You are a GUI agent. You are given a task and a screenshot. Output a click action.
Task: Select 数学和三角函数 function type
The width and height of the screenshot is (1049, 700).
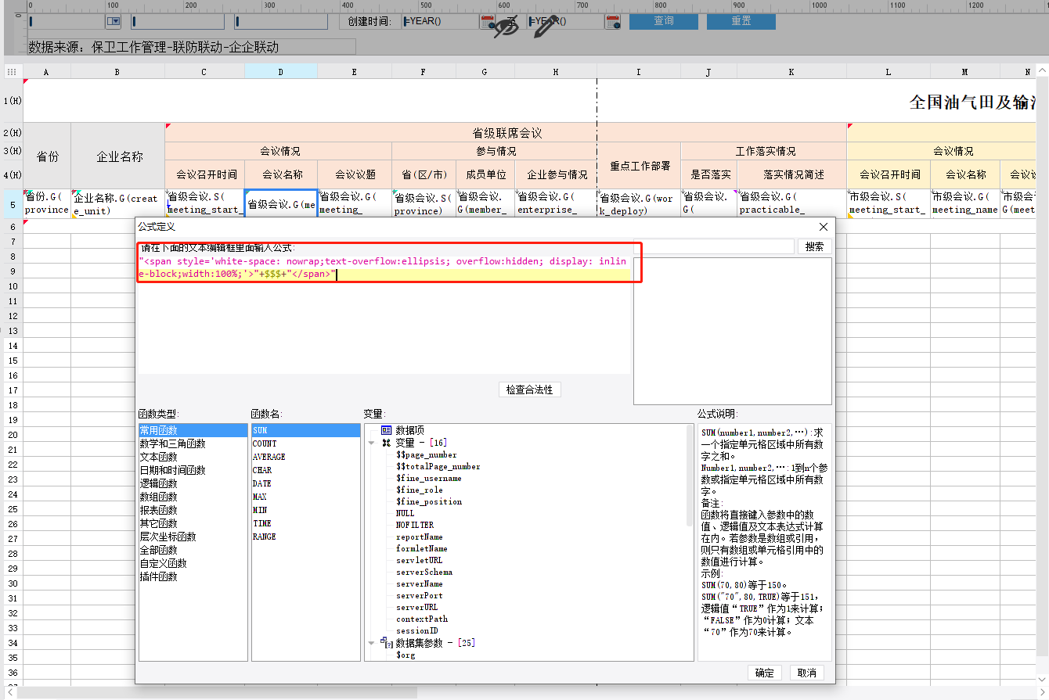point(193,443)
